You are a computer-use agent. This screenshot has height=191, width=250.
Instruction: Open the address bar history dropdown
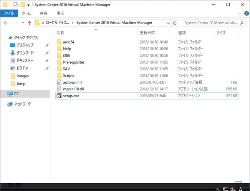coord(169,23)
